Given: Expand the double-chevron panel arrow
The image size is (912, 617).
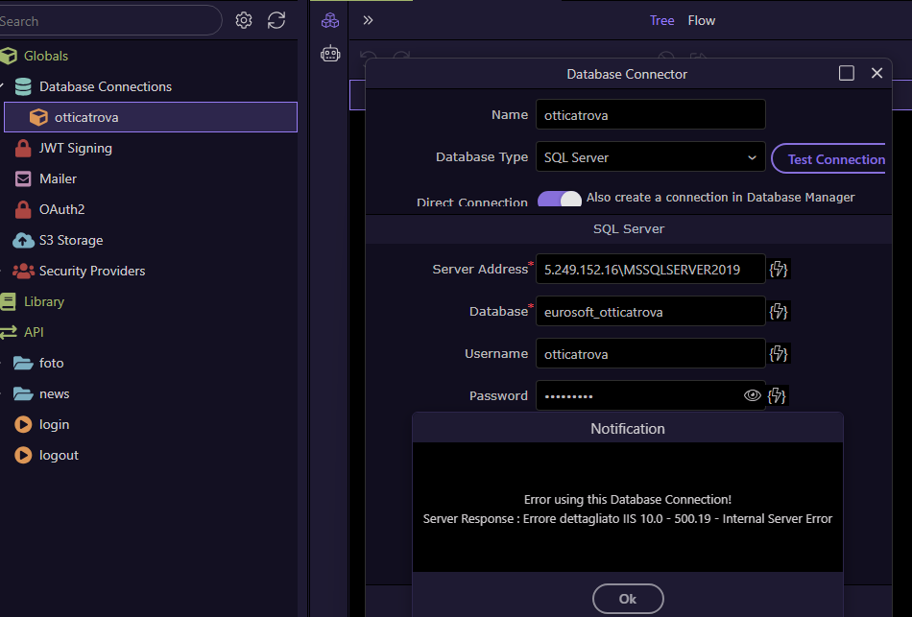Looking at the screenshot, I should coord(368,20).
